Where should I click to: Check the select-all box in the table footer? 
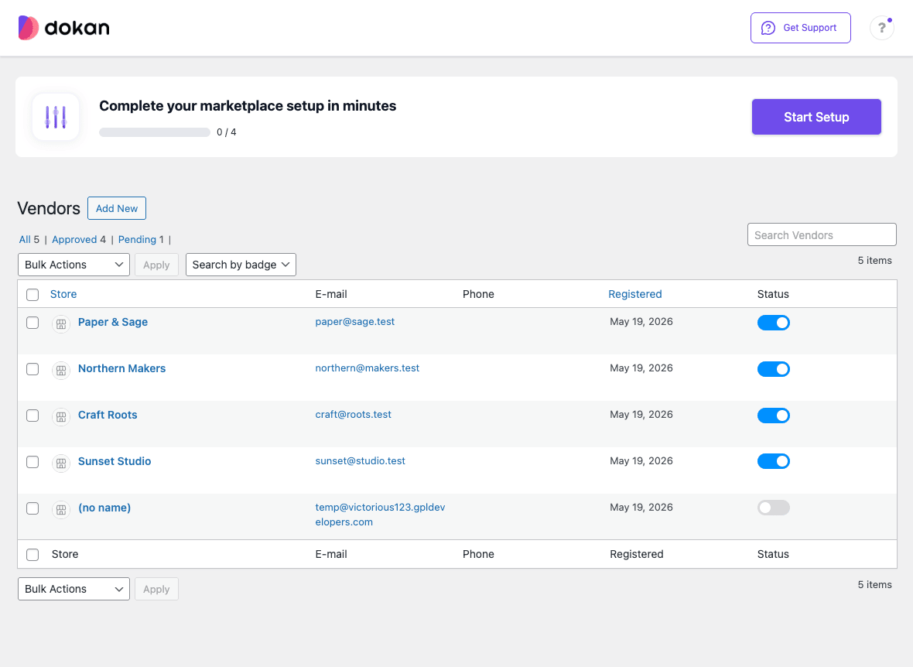(32, 555)
